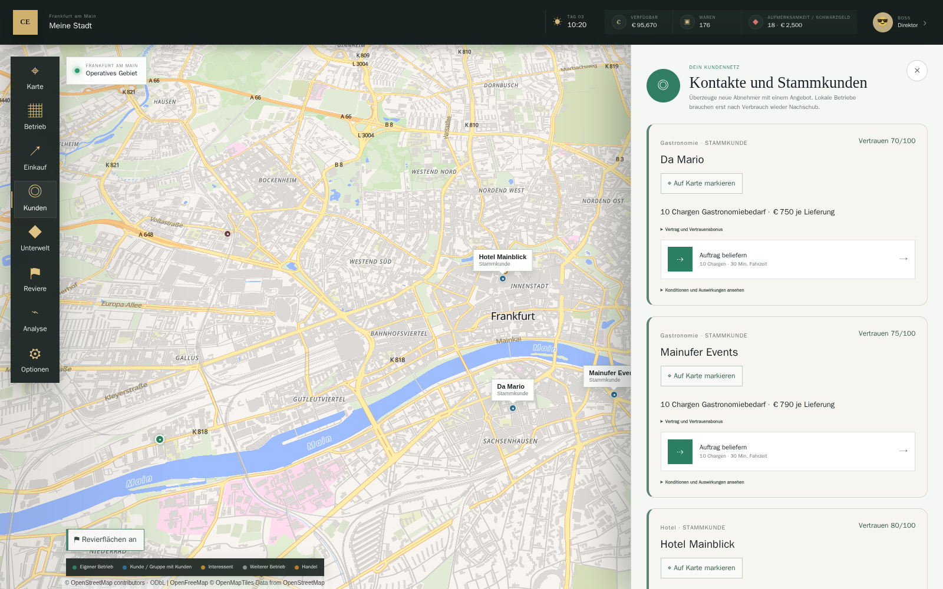Open the Reviere sidebar section
The height and width of the screenshot is (589, 943).
35,280
